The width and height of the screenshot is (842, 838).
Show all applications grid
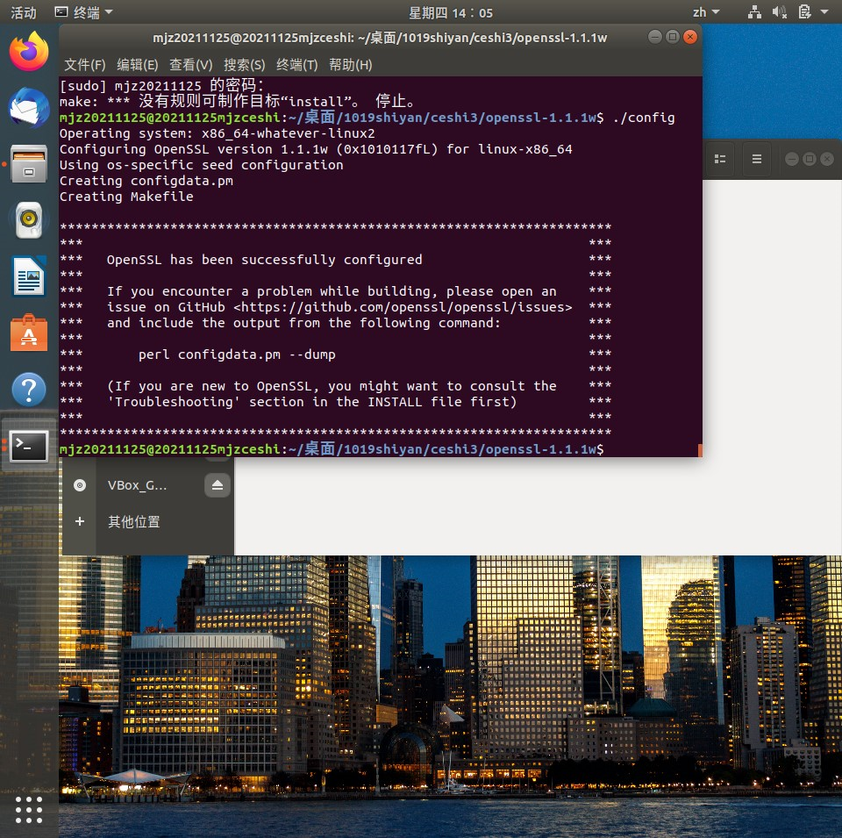pos(29,810)
